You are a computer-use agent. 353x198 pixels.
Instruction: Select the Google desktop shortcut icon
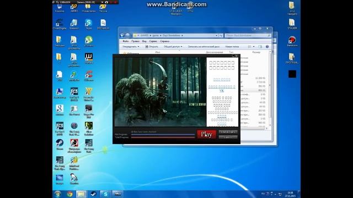click(60, 110)
